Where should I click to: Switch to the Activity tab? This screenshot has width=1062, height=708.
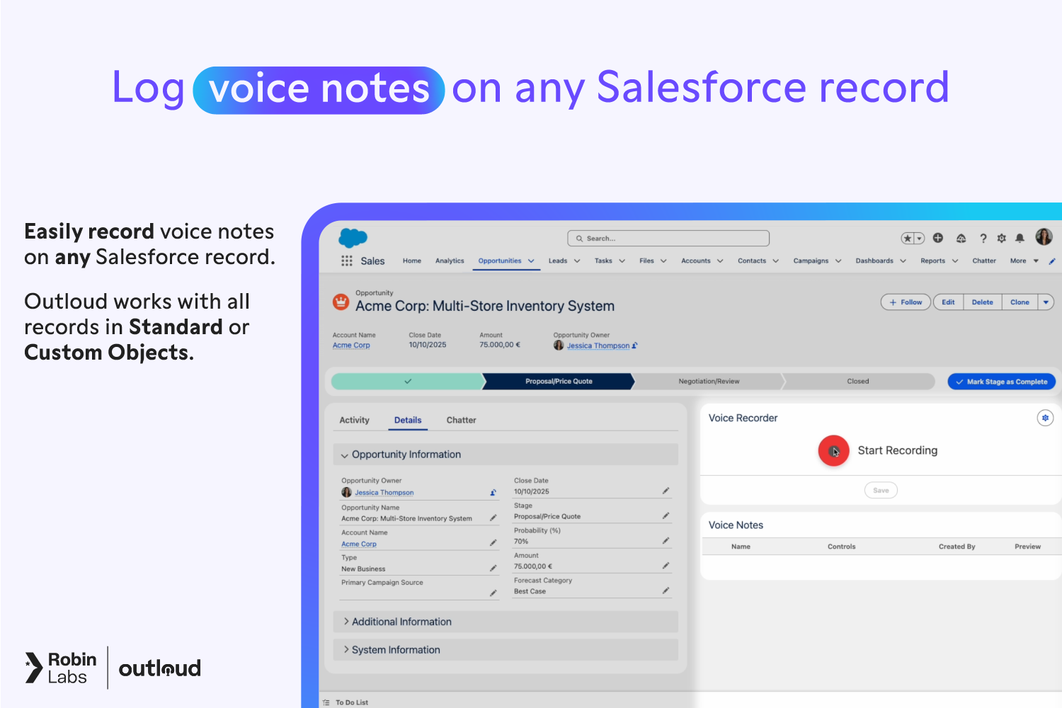tap(354, 421)
